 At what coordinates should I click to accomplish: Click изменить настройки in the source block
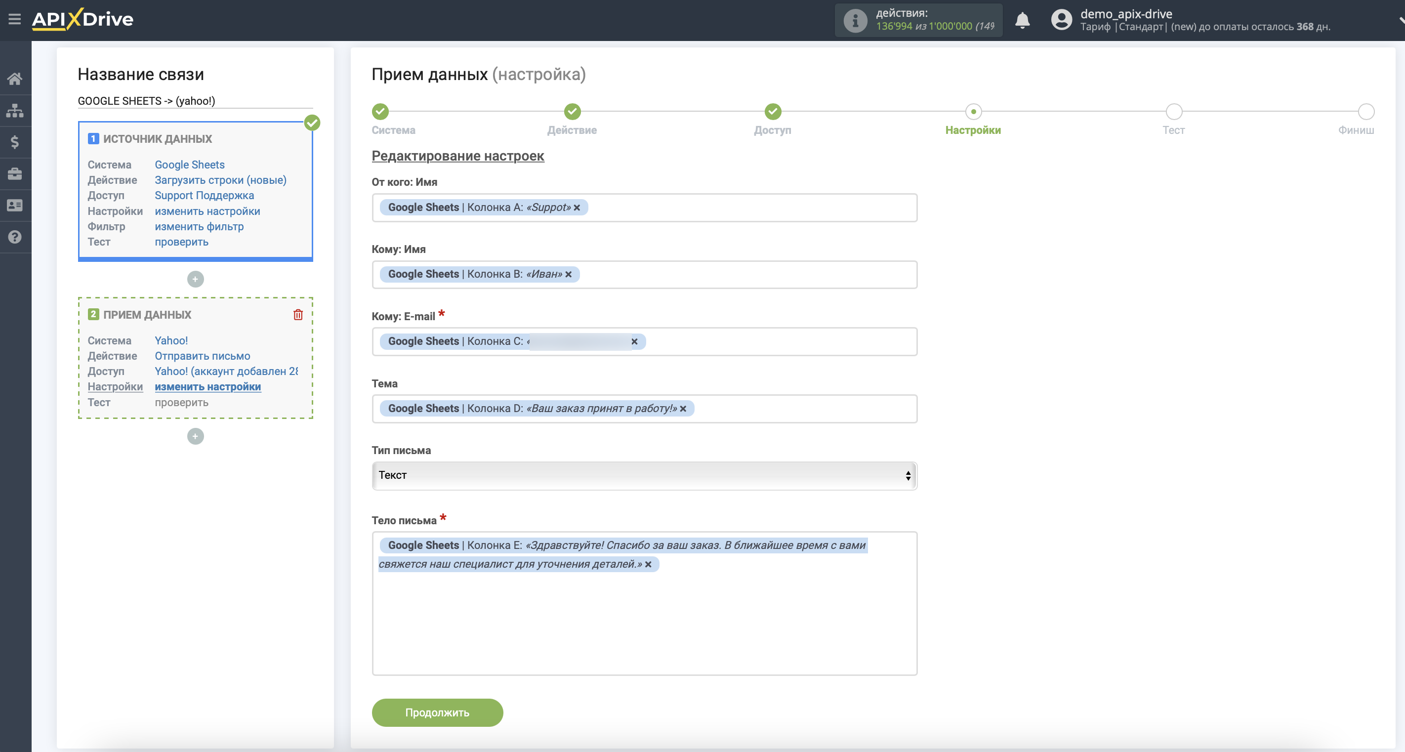tap(207, 211)
